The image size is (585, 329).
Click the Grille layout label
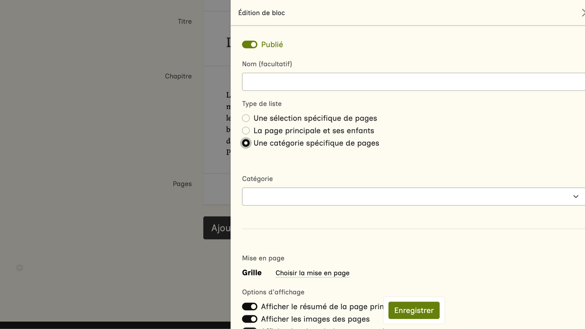click(252, 273)
